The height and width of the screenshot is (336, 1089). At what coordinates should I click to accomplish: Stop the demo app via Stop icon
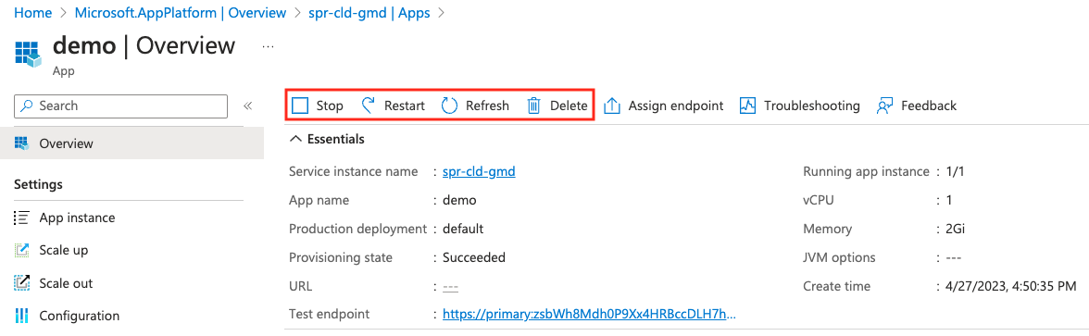(300, 106)
